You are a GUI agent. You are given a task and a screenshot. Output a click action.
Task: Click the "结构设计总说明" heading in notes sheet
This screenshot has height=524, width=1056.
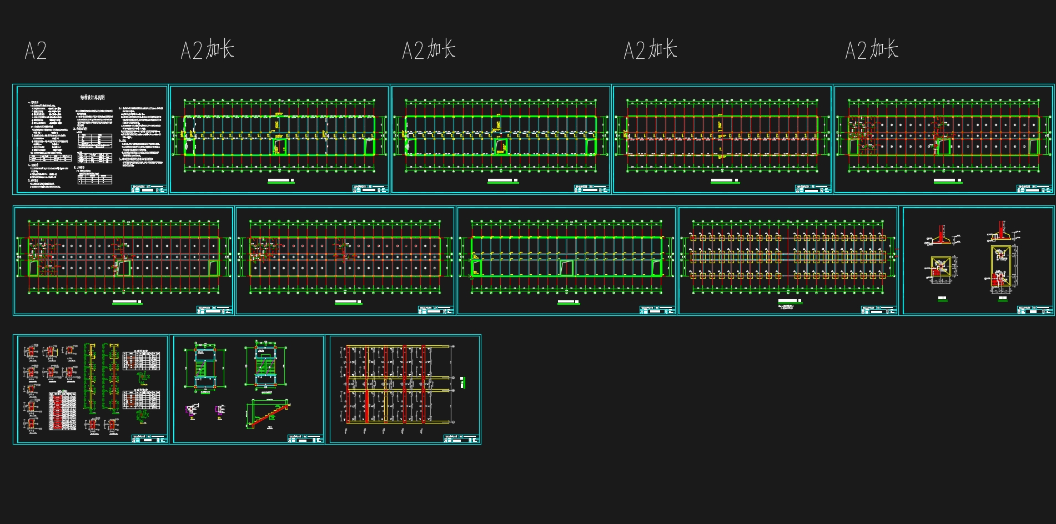pos(93,97)
